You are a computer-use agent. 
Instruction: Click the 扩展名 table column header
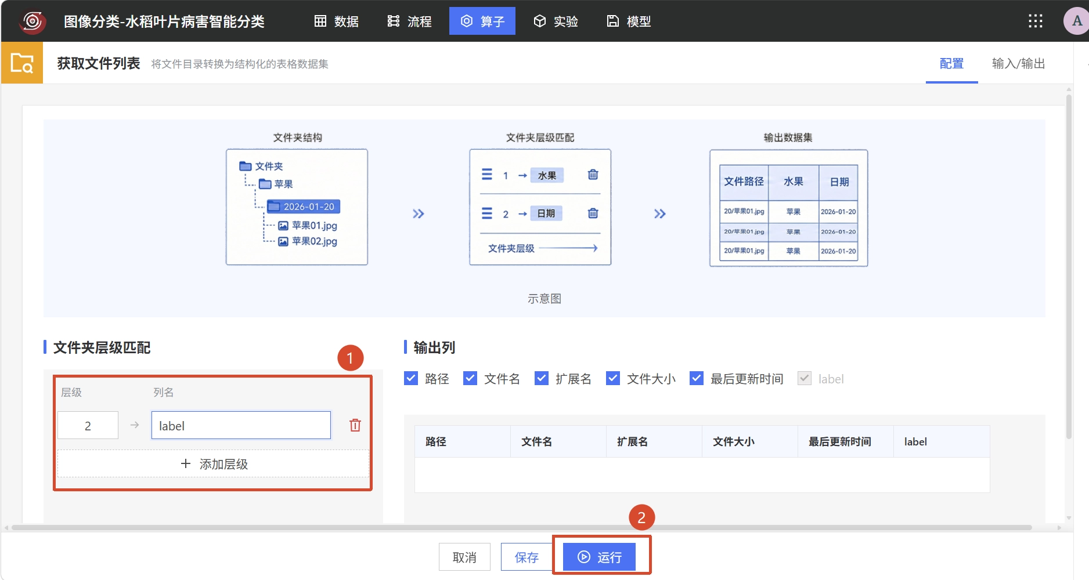pos(654,442)
